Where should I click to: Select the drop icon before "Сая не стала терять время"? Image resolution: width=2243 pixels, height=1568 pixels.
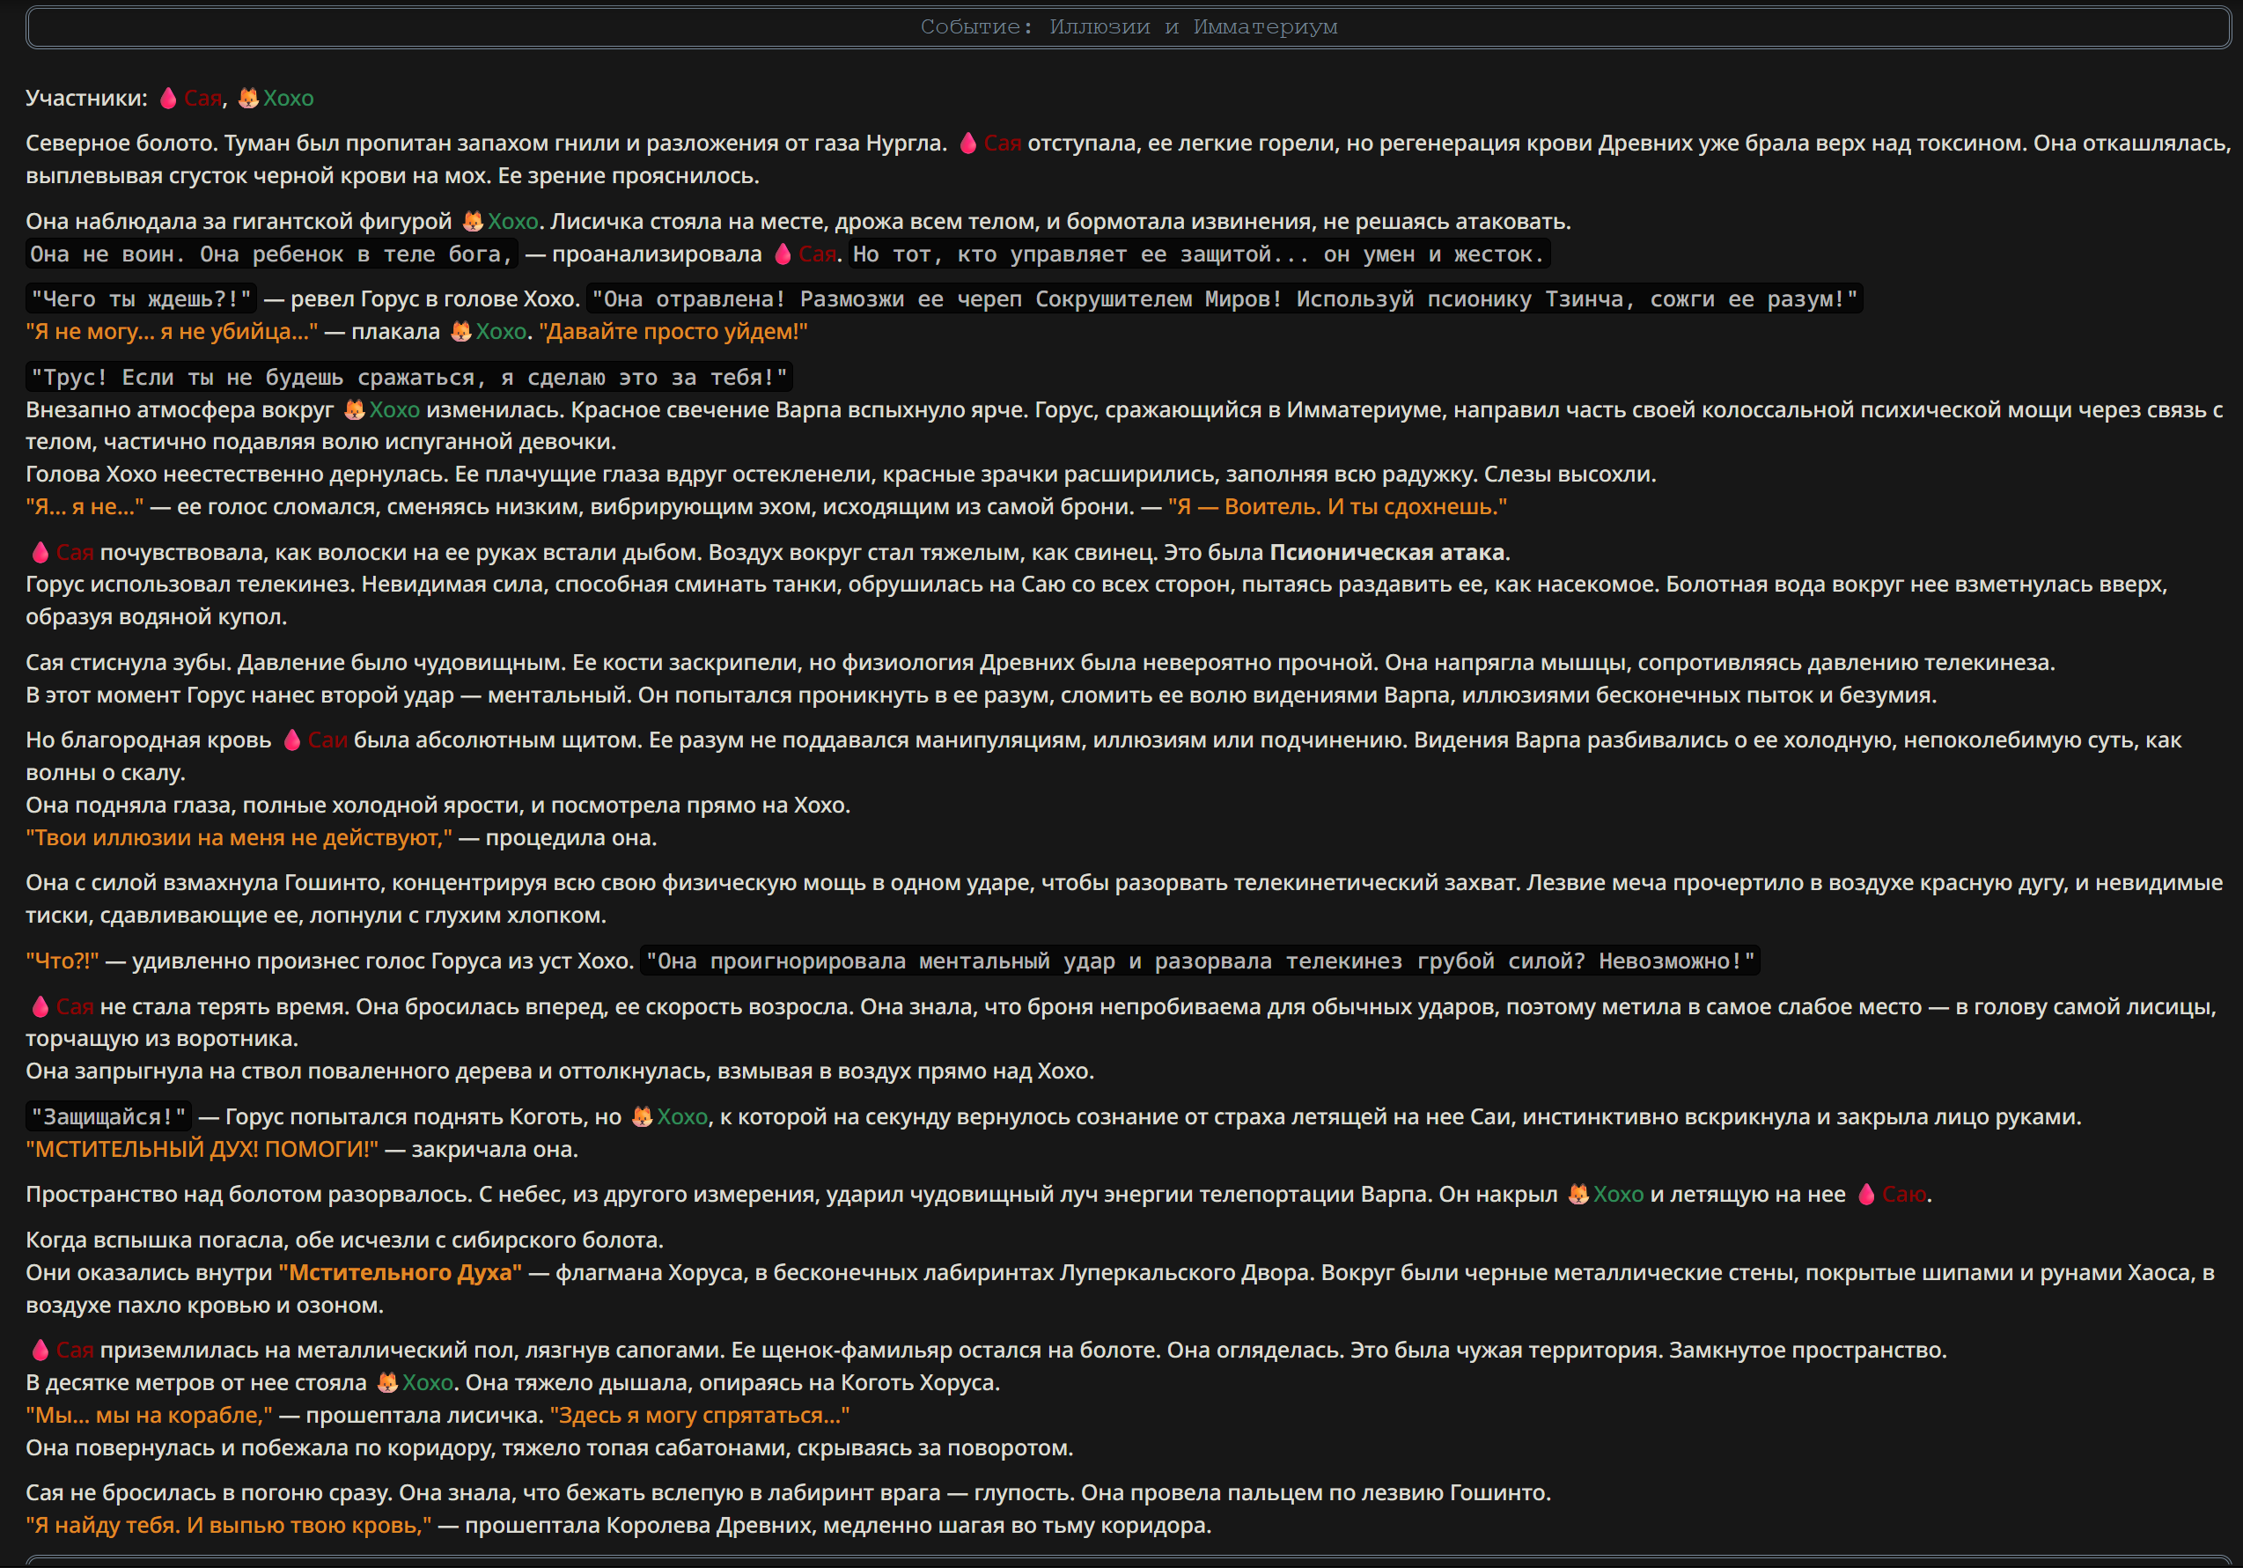coord(40,1006)
